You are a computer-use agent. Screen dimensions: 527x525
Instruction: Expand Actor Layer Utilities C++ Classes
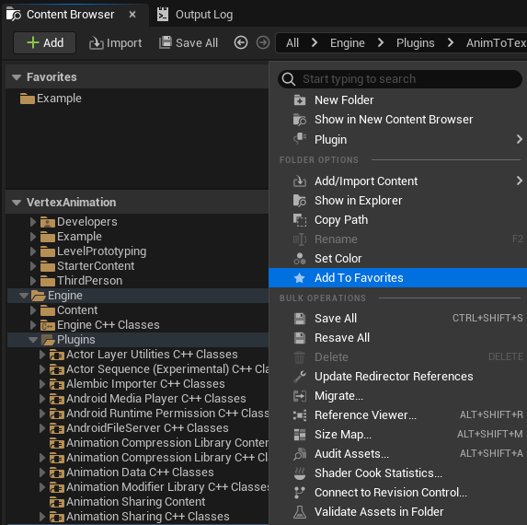(42, 355)
